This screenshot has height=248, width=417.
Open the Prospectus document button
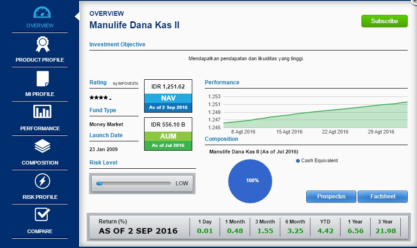(x=331, y=197)
